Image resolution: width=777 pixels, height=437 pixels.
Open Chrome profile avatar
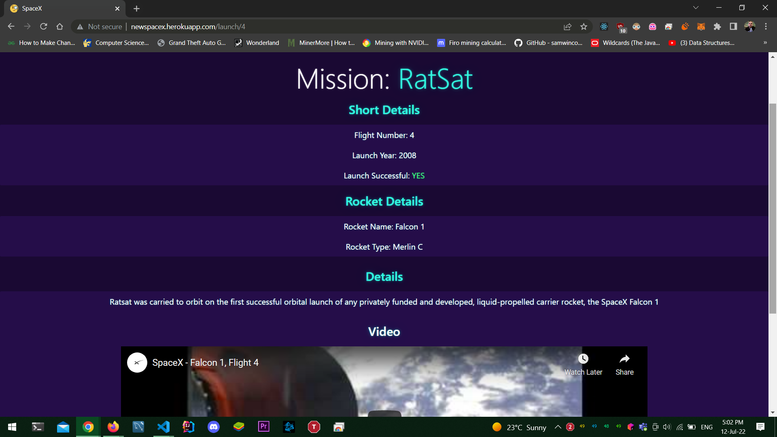coord(749,27)
